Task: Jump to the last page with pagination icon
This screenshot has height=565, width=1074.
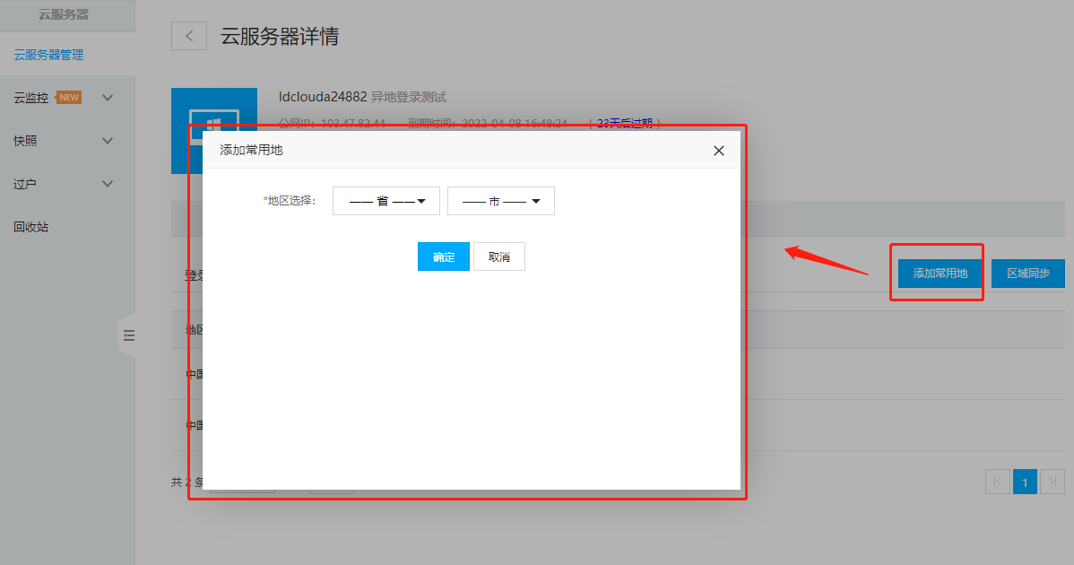Action: [1052, 482]
